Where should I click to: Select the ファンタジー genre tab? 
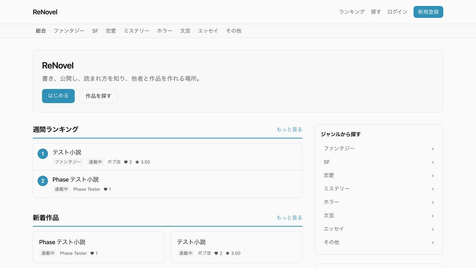pyautogui.click(x=69, y=31)
